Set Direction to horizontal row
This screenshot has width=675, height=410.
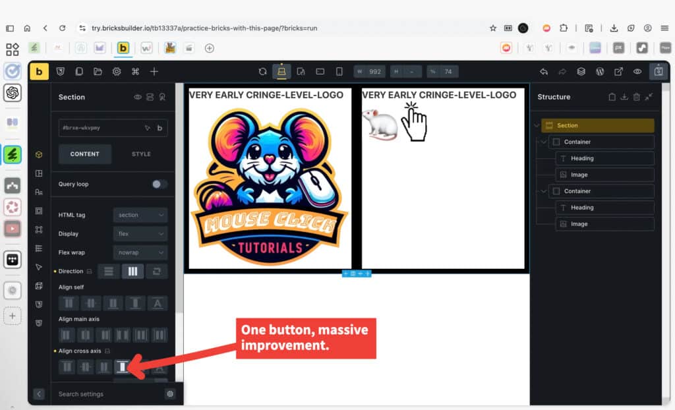click(132, 271)
